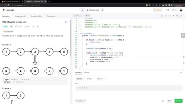Screen dimensions: 185x104
Task: Select test Case 3
Action: 100,79
